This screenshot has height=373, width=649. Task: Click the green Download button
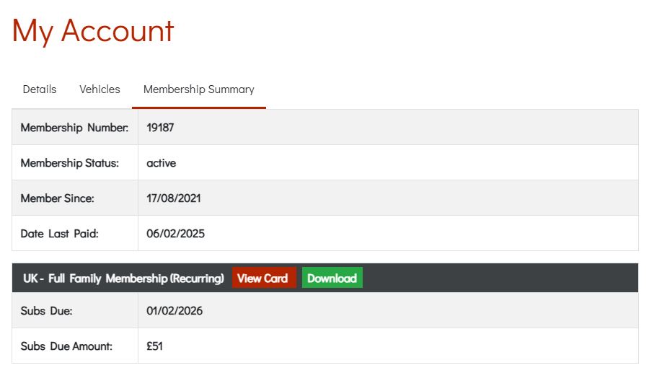click(332, 278)
